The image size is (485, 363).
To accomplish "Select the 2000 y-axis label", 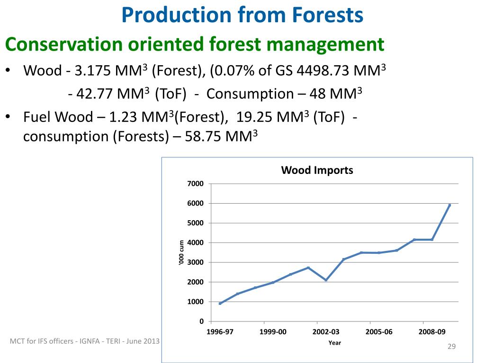I will coord(196,282).
